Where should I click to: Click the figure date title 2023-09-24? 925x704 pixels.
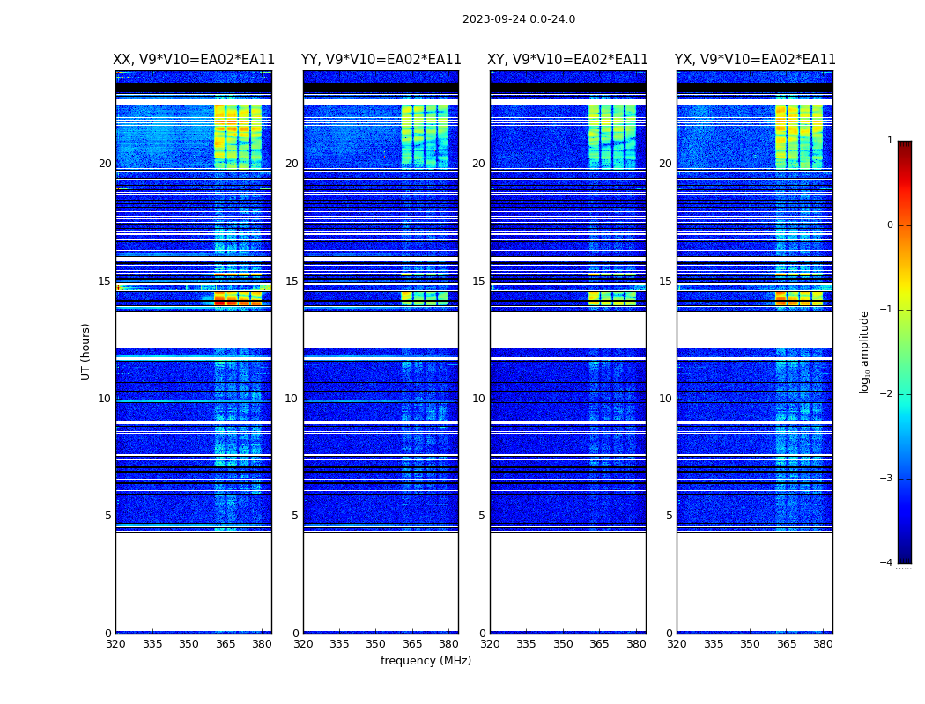click(518, 19)
